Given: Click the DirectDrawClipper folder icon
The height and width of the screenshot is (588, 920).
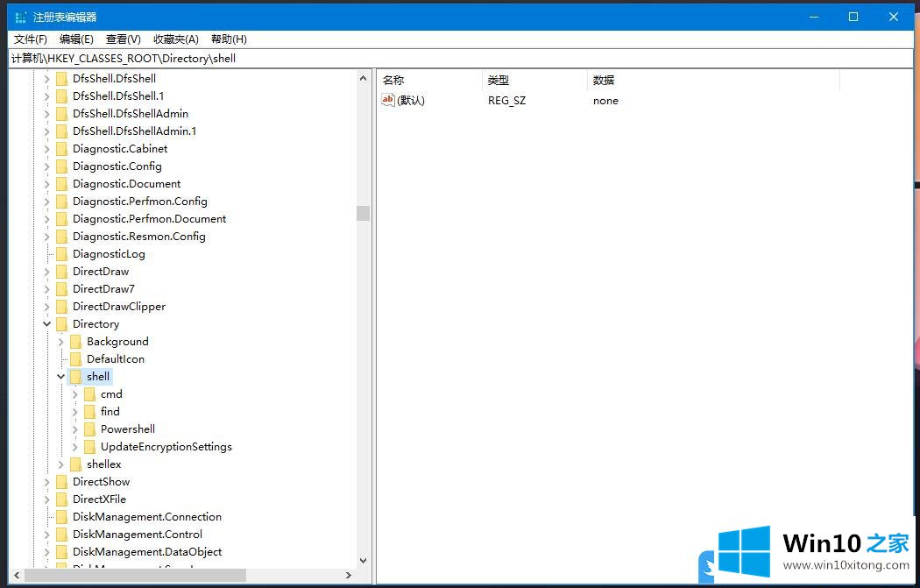Looking at the screenshot, I should [61, 307].
